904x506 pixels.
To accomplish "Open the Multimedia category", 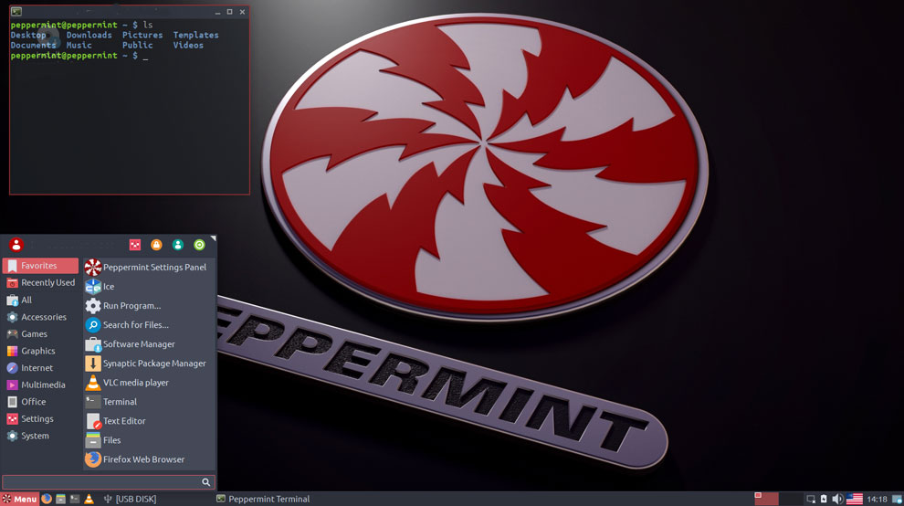I will [40, 385].
